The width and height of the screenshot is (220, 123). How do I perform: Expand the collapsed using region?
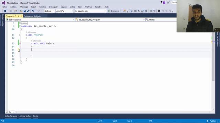point(20,23)
